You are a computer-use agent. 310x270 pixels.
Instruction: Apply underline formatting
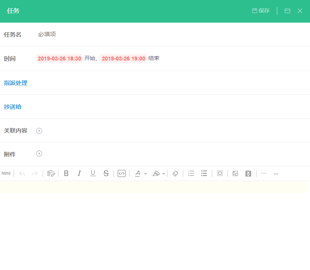click(93, 174)
